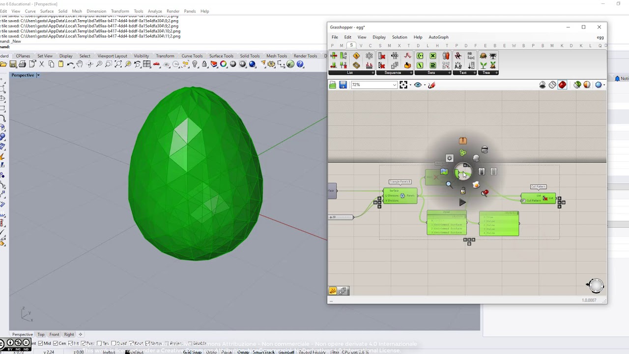629x354 pixels.
Task: Open the Zoom Extents options arrow in Grasshopper
Action: click(410, 85)
